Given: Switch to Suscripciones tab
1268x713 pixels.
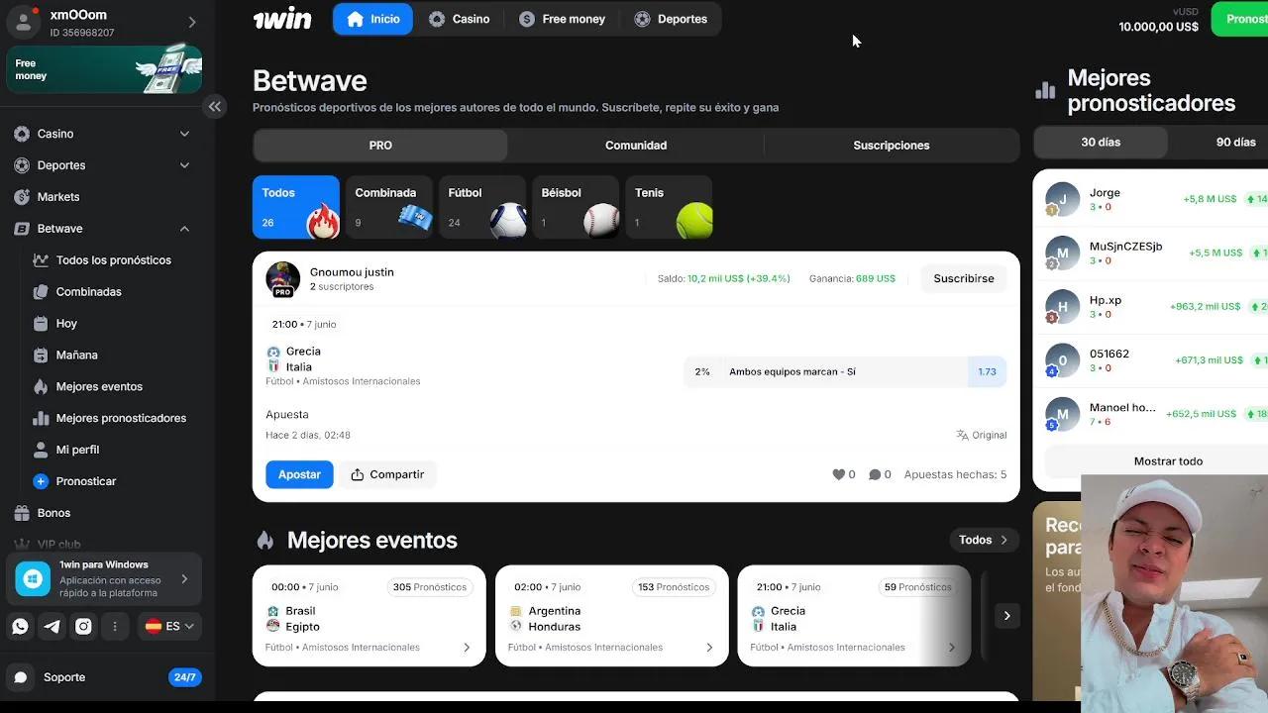Looking at the screenshot, I should click(x=892, y=146).
